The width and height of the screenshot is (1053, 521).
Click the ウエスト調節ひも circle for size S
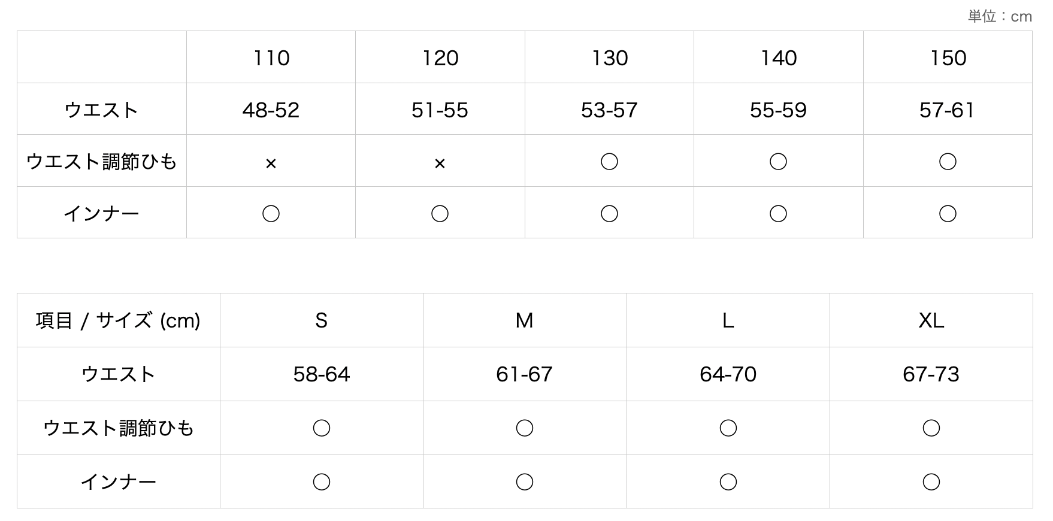tap(322, 428)
